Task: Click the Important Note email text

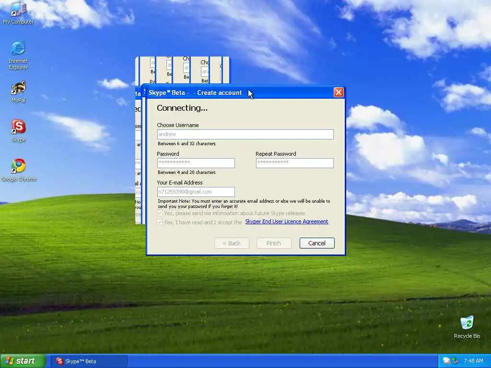Action: [244, 204]
